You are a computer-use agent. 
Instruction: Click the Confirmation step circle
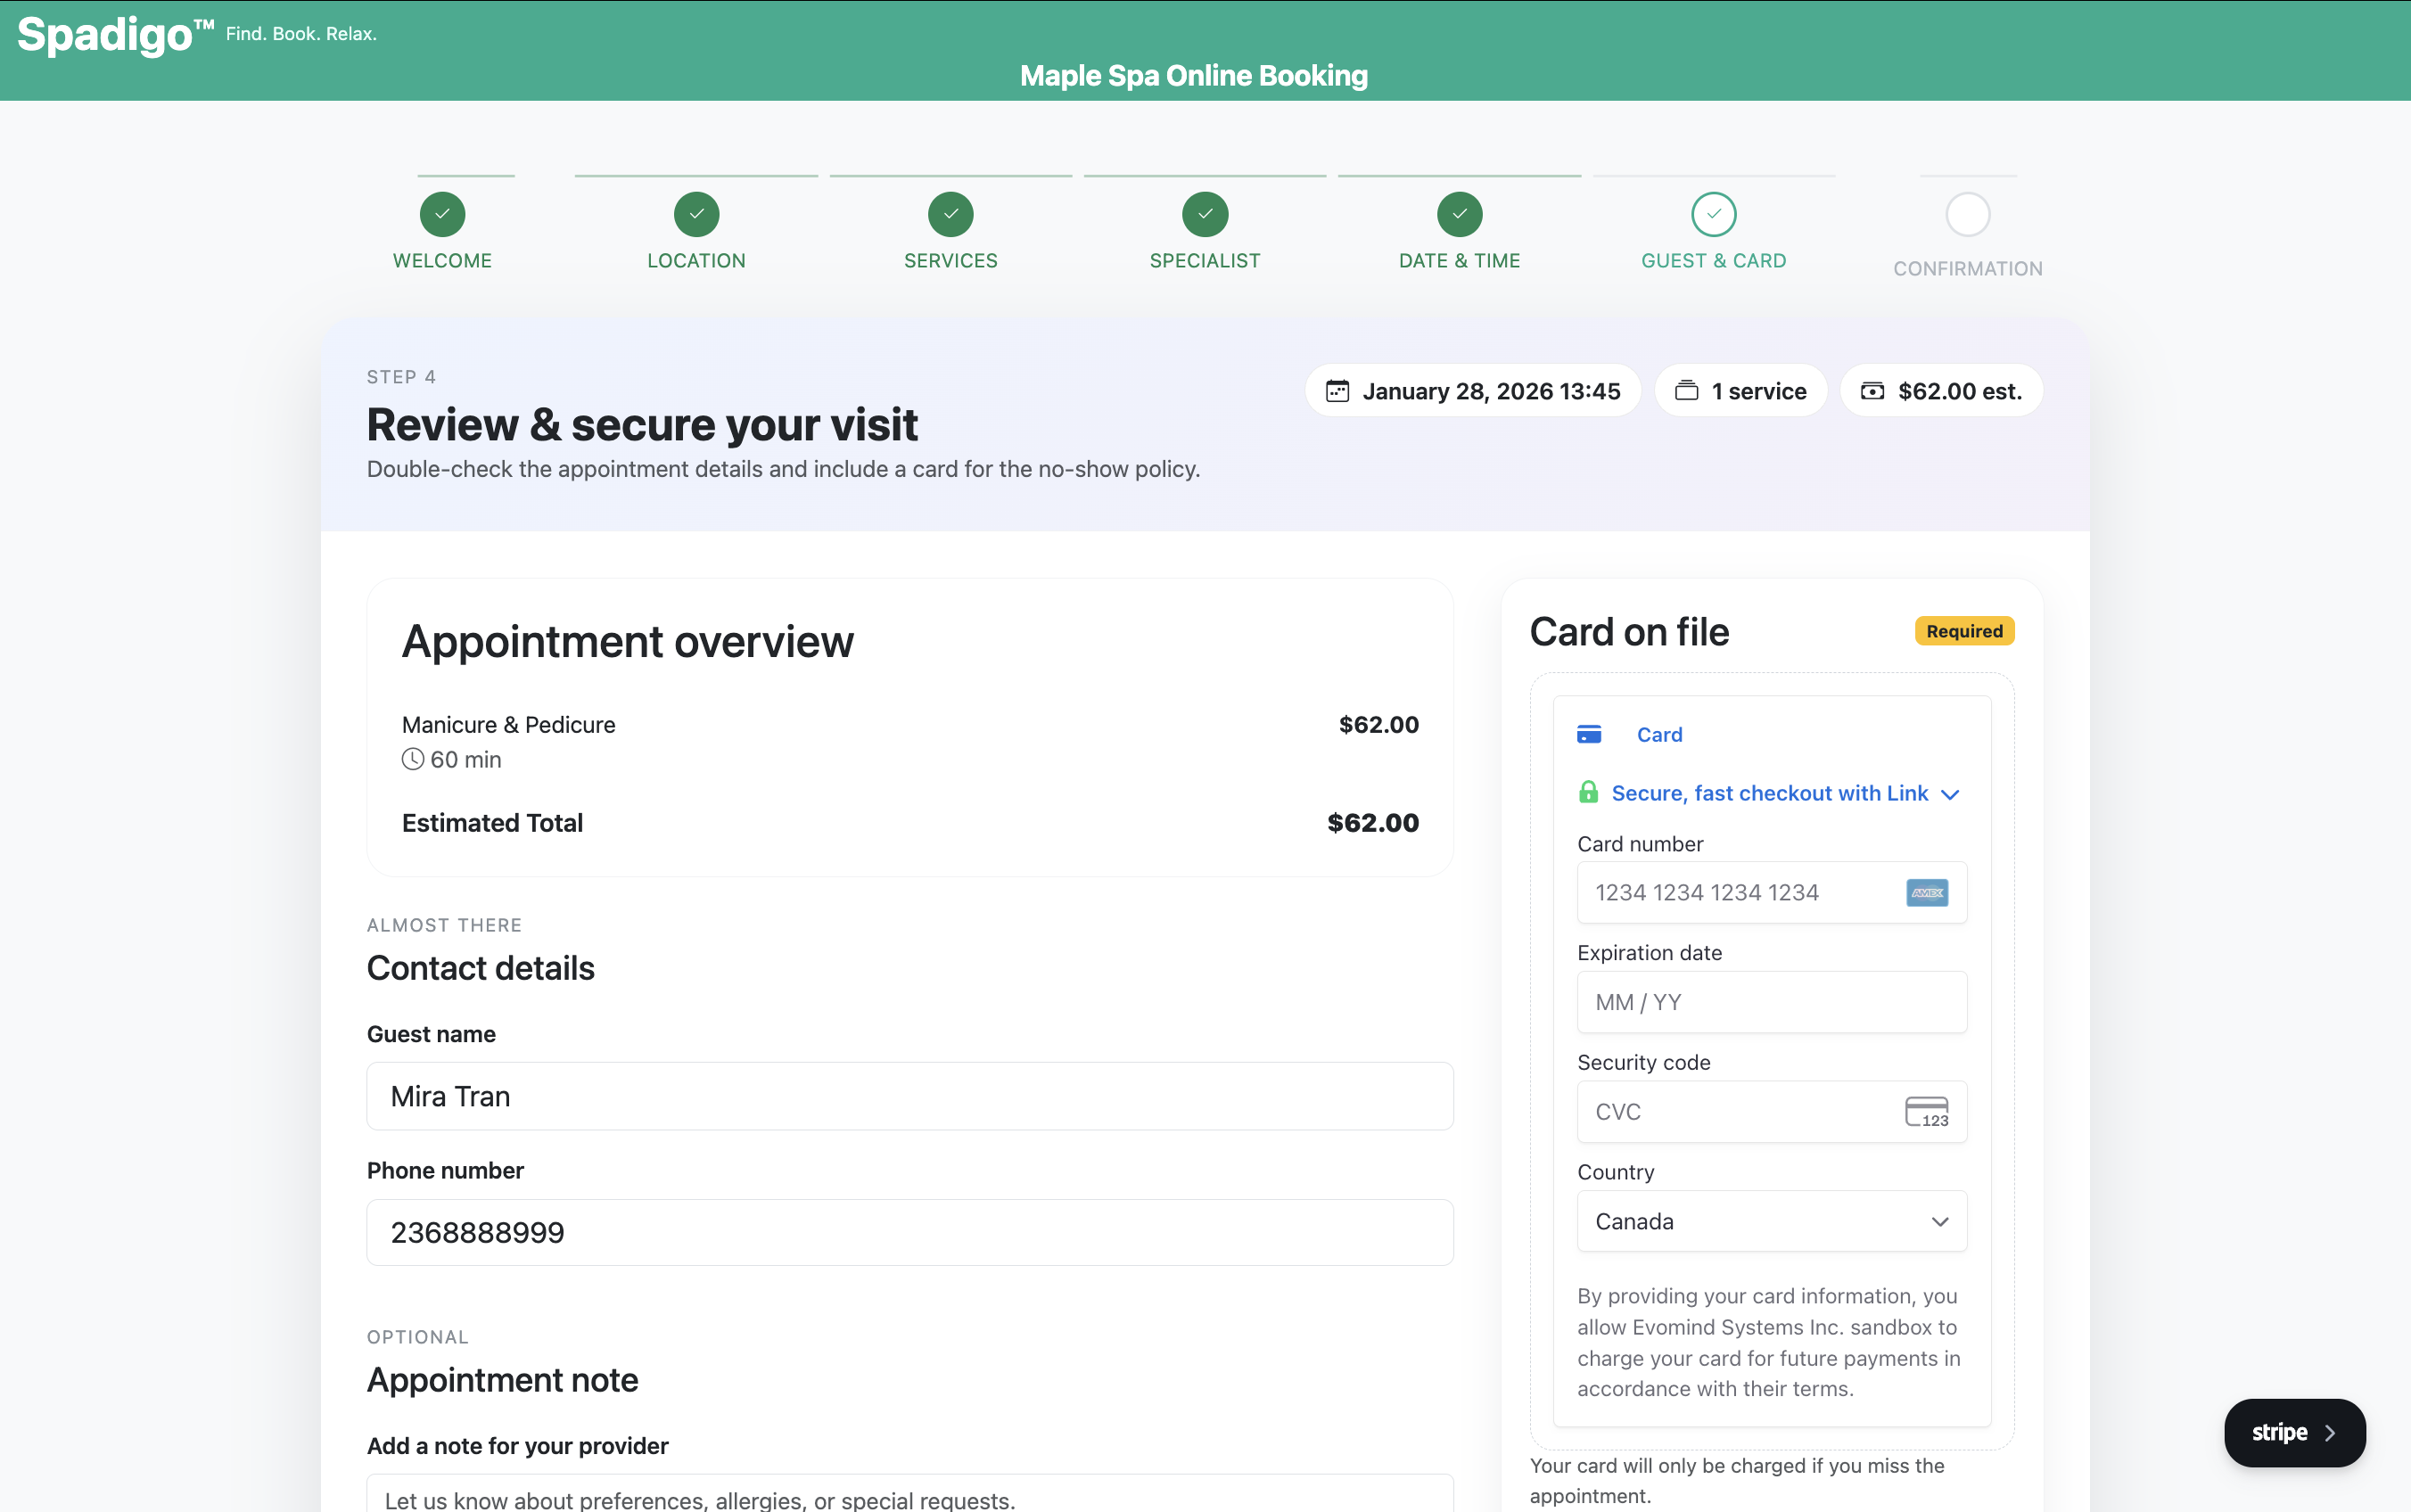1967,213
